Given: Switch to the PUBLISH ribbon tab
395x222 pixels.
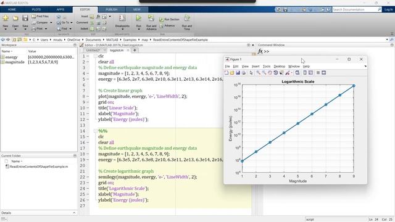Looking at the screenshot, I should 112,10.
